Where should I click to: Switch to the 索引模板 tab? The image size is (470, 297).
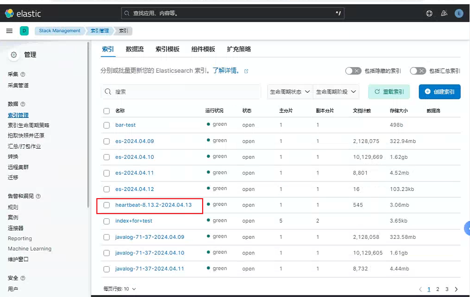(x=168, y=49)
